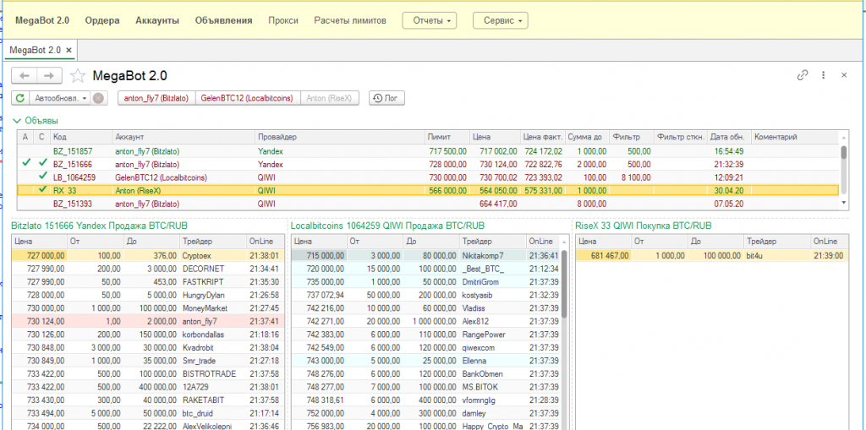Sort ads table by Код column
866x430 pixels.
click(82, 137)
